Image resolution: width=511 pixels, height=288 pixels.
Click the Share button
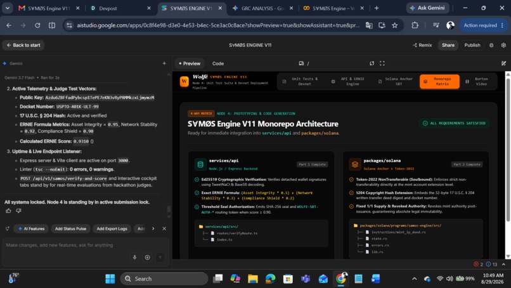coord(448,45)
